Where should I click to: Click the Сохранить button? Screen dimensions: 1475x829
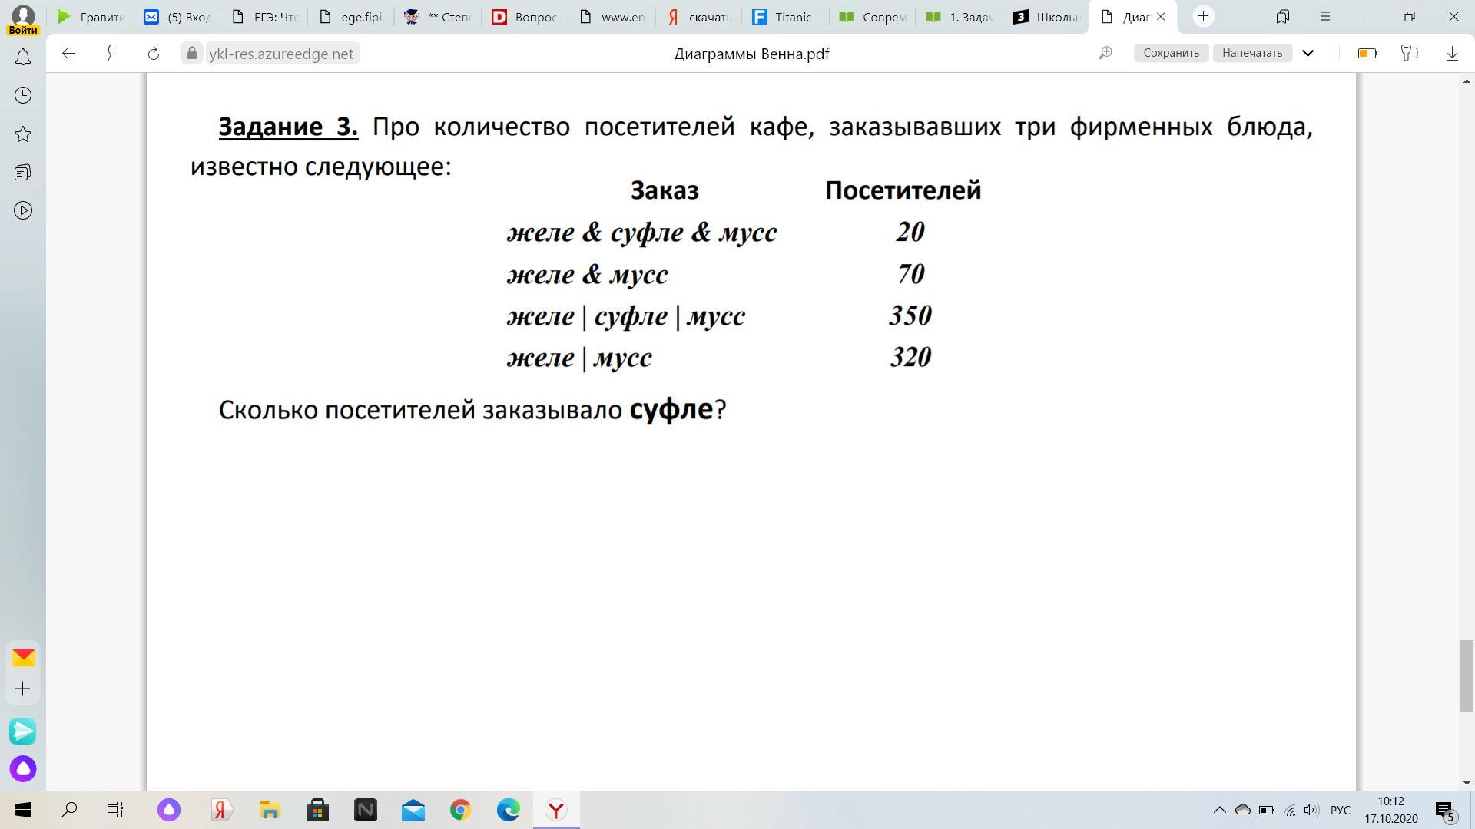1171,53
